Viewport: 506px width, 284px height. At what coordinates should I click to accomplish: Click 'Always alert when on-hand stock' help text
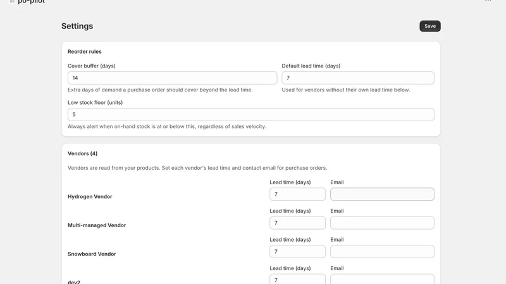pos(167,127)
